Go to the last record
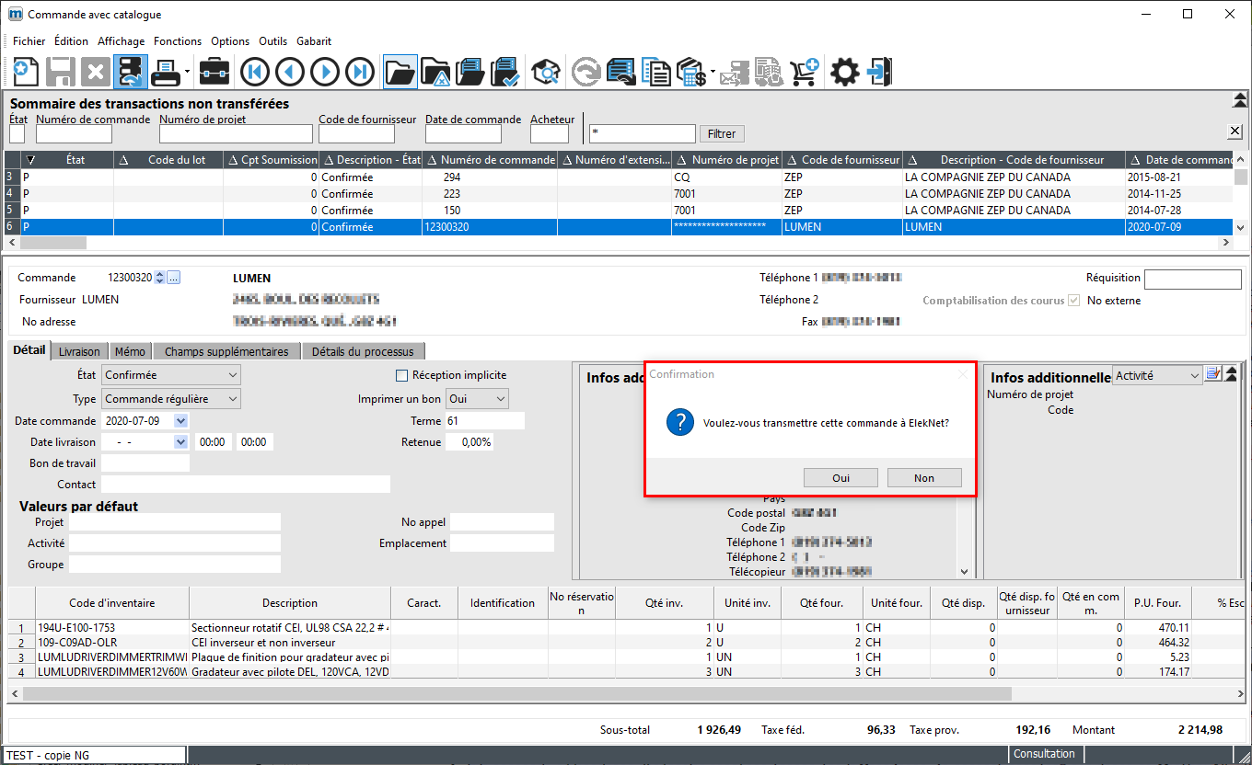 pyautogui.click(x=360, y=71)
